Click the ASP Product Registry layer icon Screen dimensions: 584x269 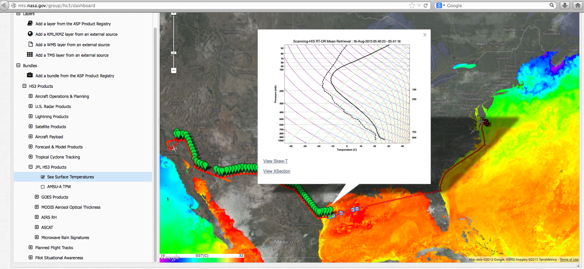coord(30,23)
